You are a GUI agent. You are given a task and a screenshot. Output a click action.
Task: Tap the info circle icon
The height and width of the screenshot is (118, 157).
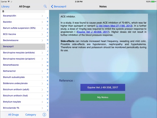click(x=44, y=115)
